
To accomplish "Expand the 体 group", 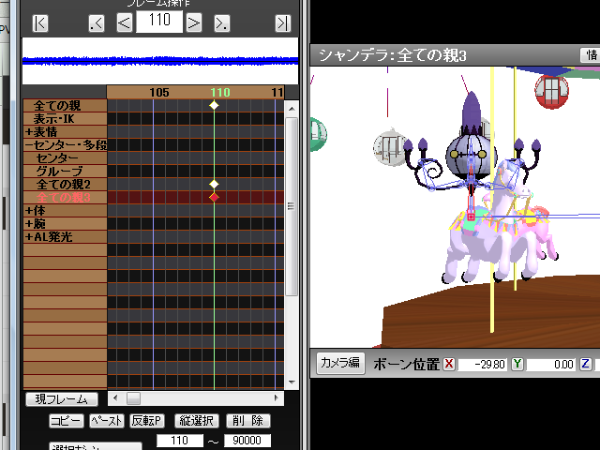I will pos(29,210).
